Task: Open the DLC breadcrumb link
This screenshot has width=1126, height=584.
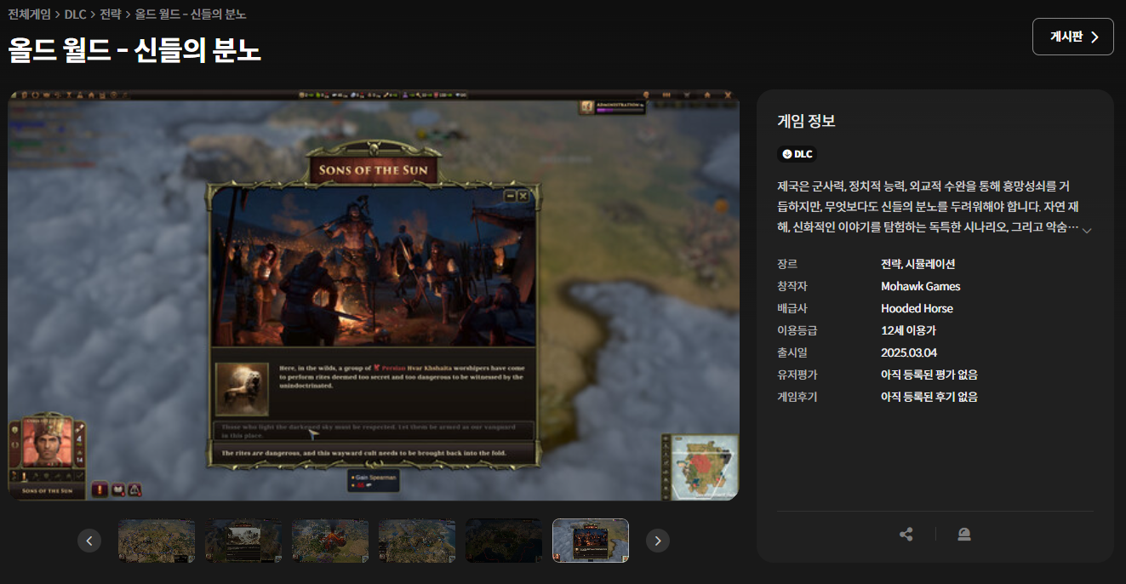Action: pos(75,14)
